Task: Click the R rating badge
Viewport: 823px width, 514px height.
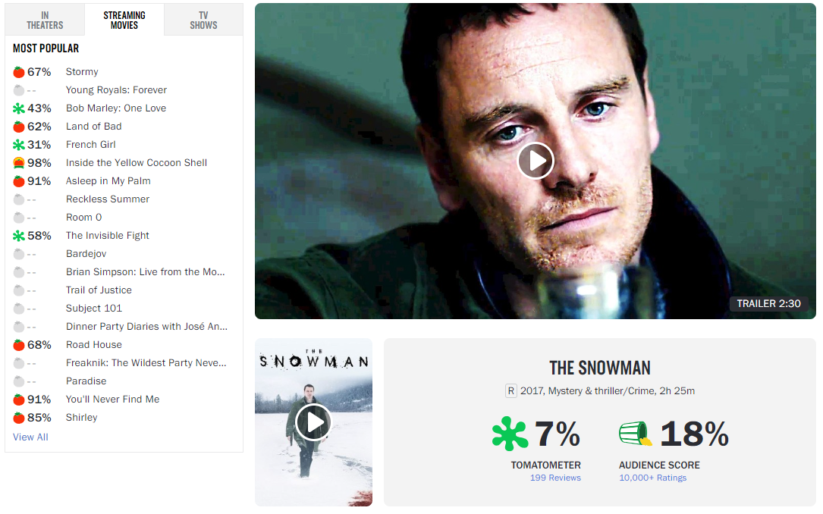Action: [510, 390]
